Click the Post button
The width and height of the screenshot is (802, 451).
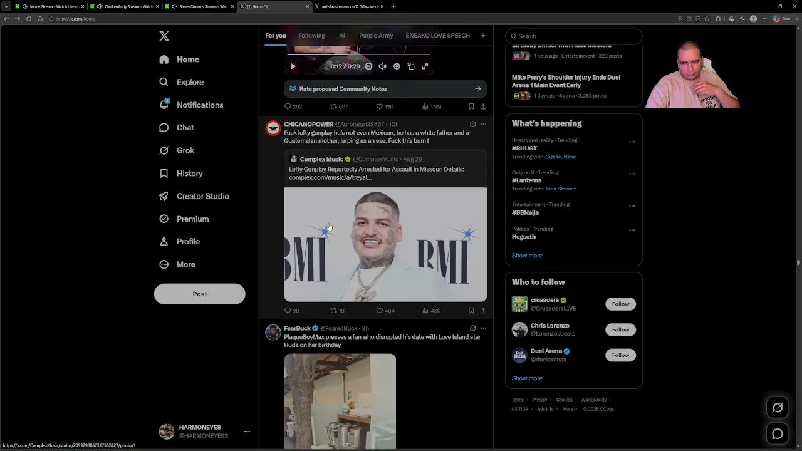[200, 294]
